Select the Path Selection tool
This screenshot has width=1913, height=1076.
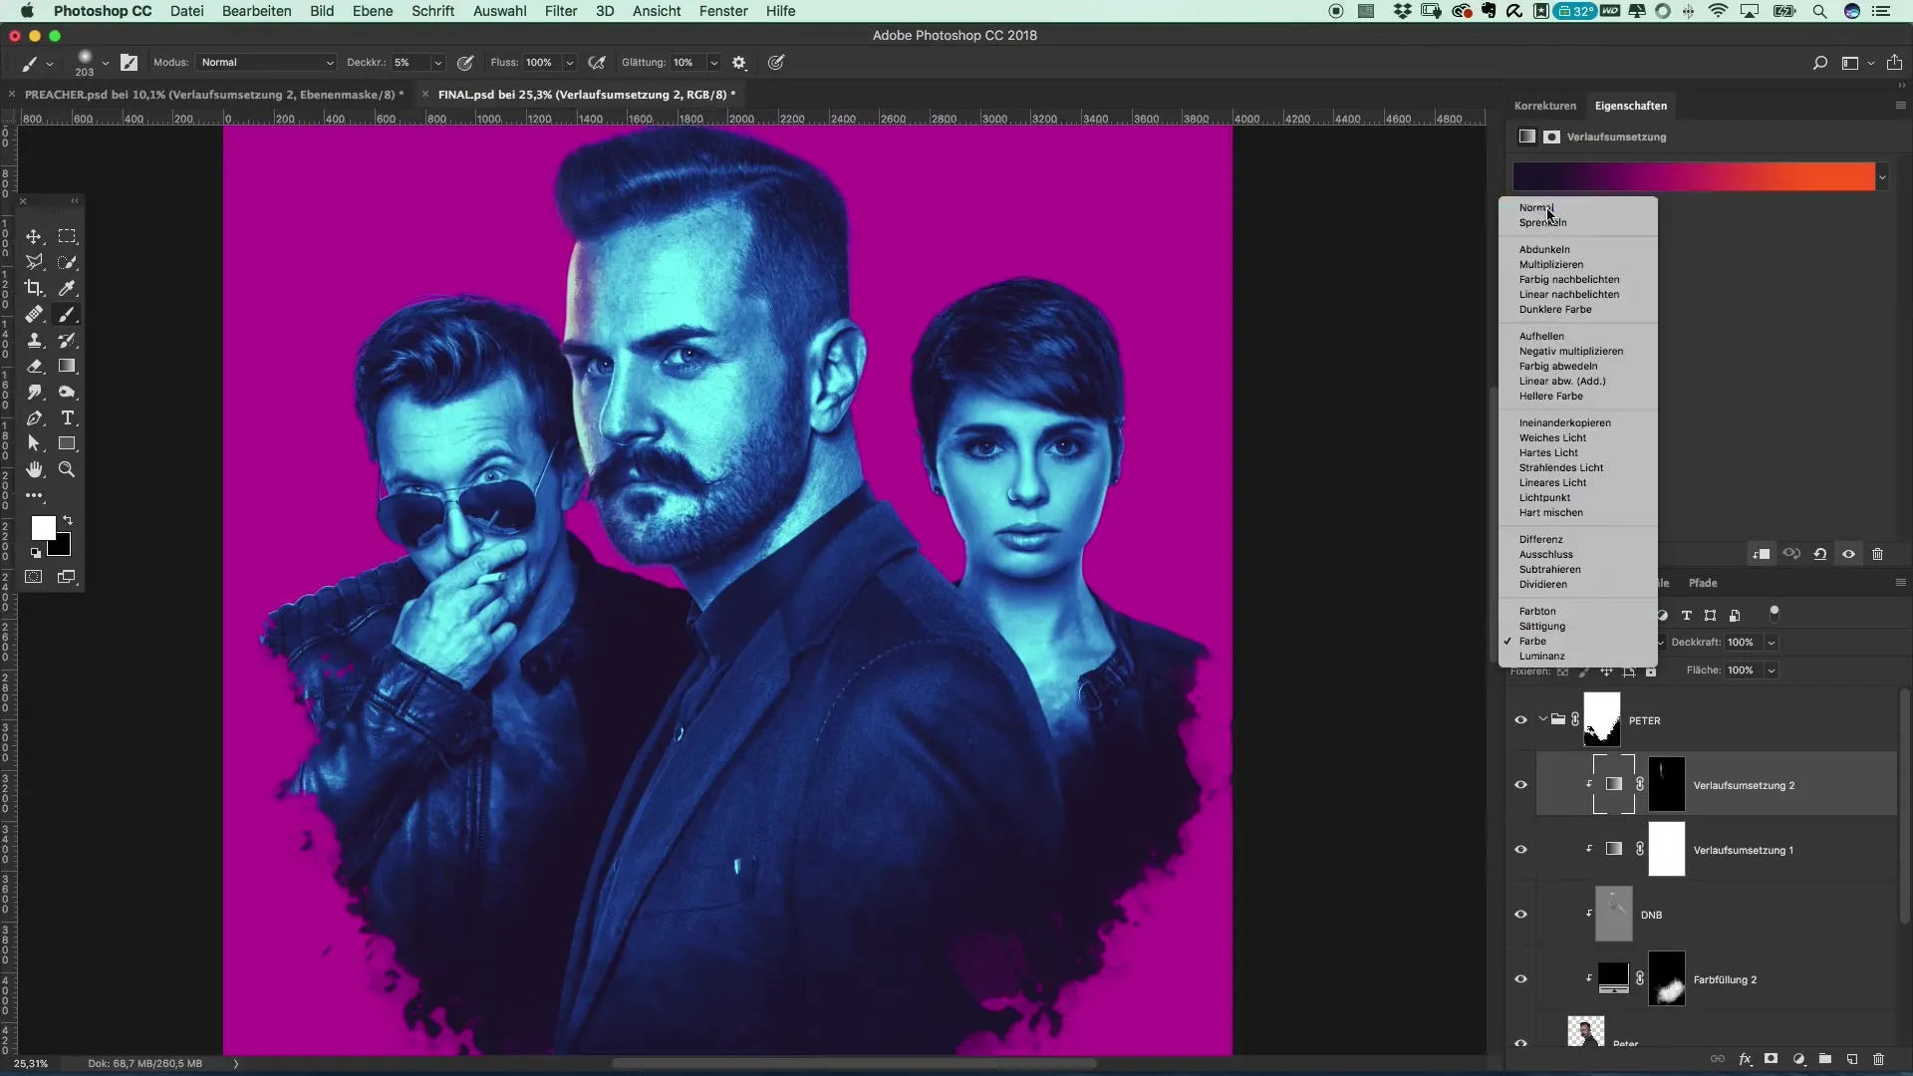click(x=34, y=443)
